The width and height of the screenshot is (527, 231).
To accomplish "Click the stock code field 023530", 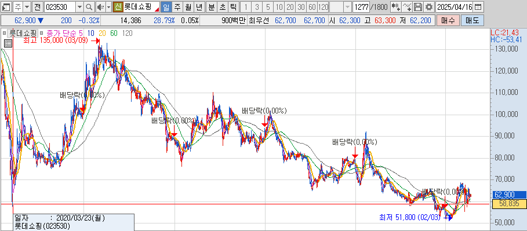I will coord(60,6).
